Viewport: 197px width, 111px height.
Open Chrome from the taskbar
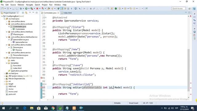point(53,108)
